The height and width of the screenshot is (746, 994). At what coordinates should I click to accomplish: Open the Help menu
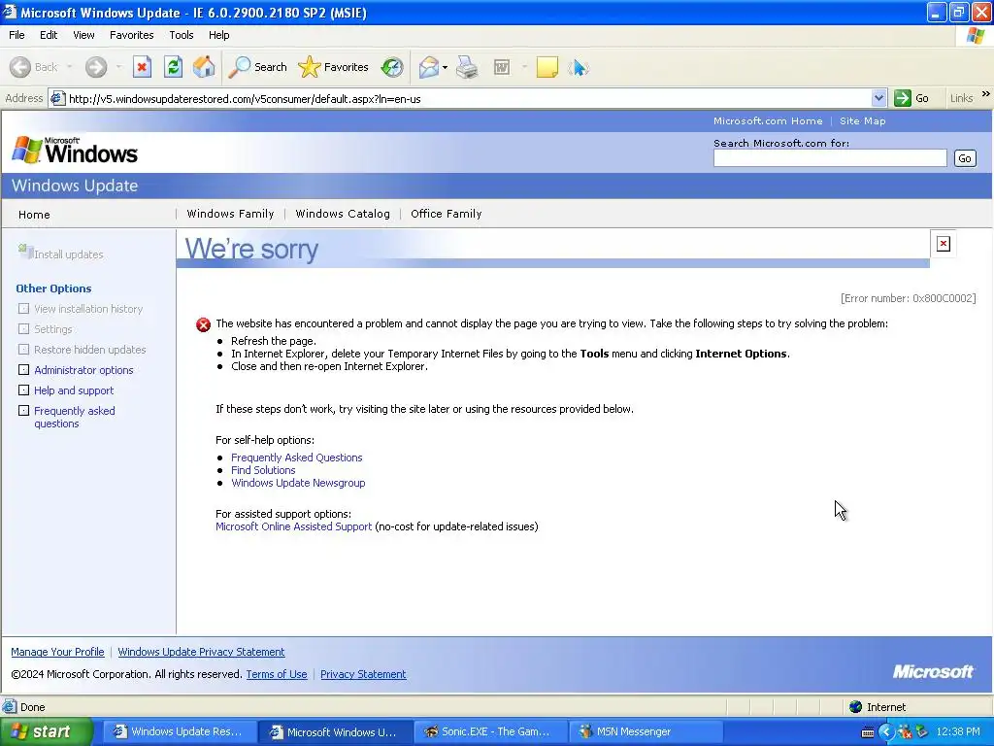click(218, 35)
